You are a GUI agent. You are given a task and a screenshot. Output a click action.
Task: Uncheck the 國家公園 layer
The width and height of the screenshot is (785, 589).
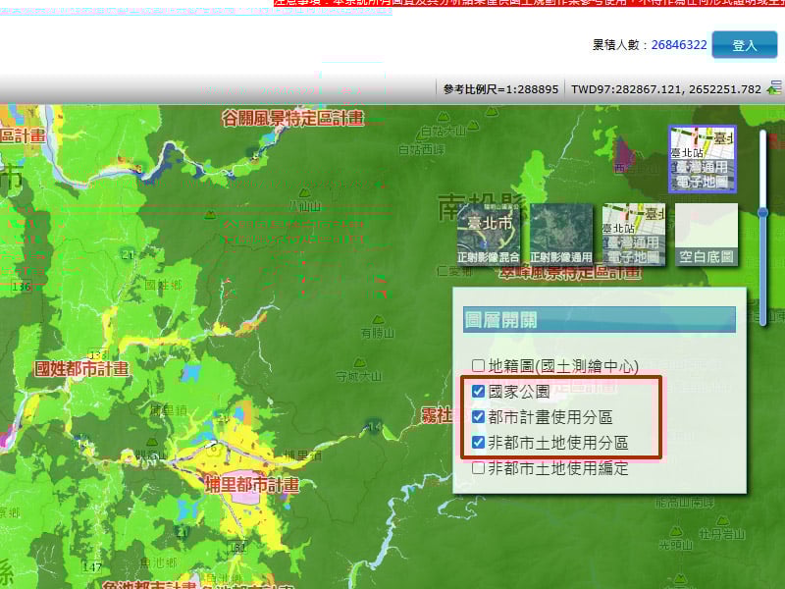point(478,391)
